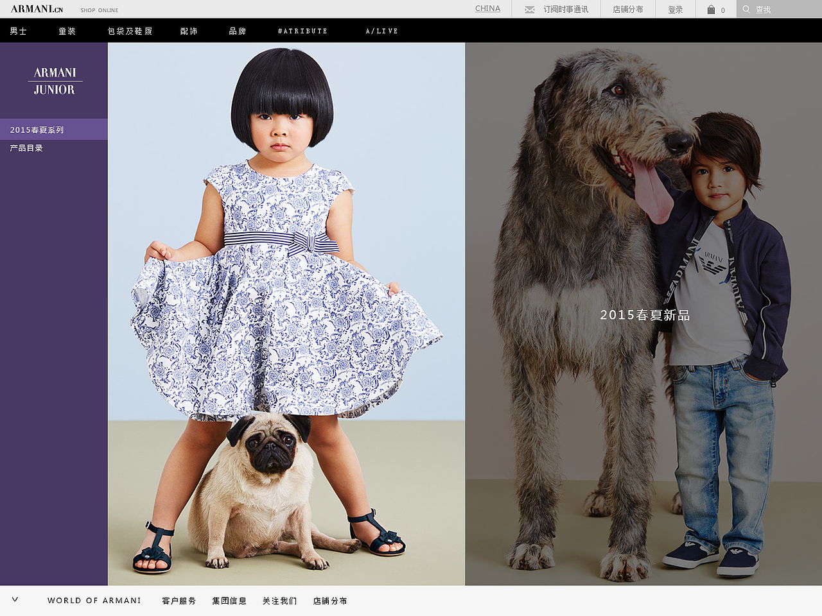The width and height of the screenshot is (822, 616).
Task: Open the CHINA country selector
Action: point(487,8)
